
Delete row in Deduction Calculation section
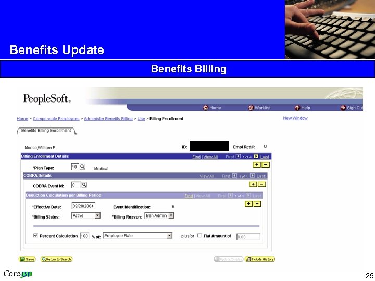pos(257,204)
